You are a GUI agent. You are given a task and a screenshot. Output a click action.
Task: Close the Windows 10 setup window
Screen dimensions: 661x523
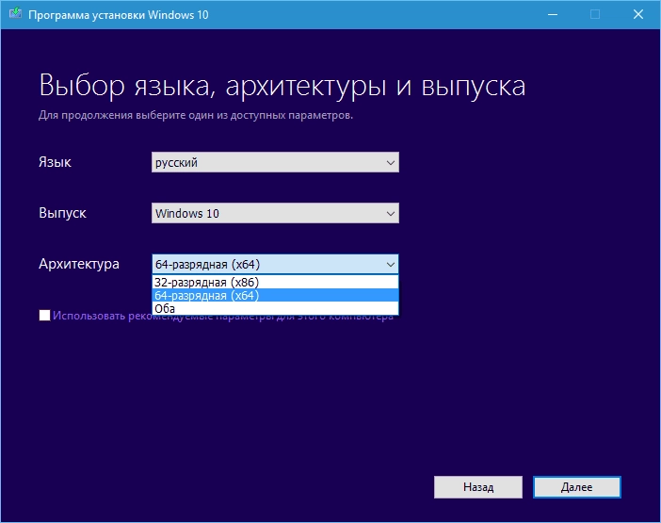(x=638, y=15)
